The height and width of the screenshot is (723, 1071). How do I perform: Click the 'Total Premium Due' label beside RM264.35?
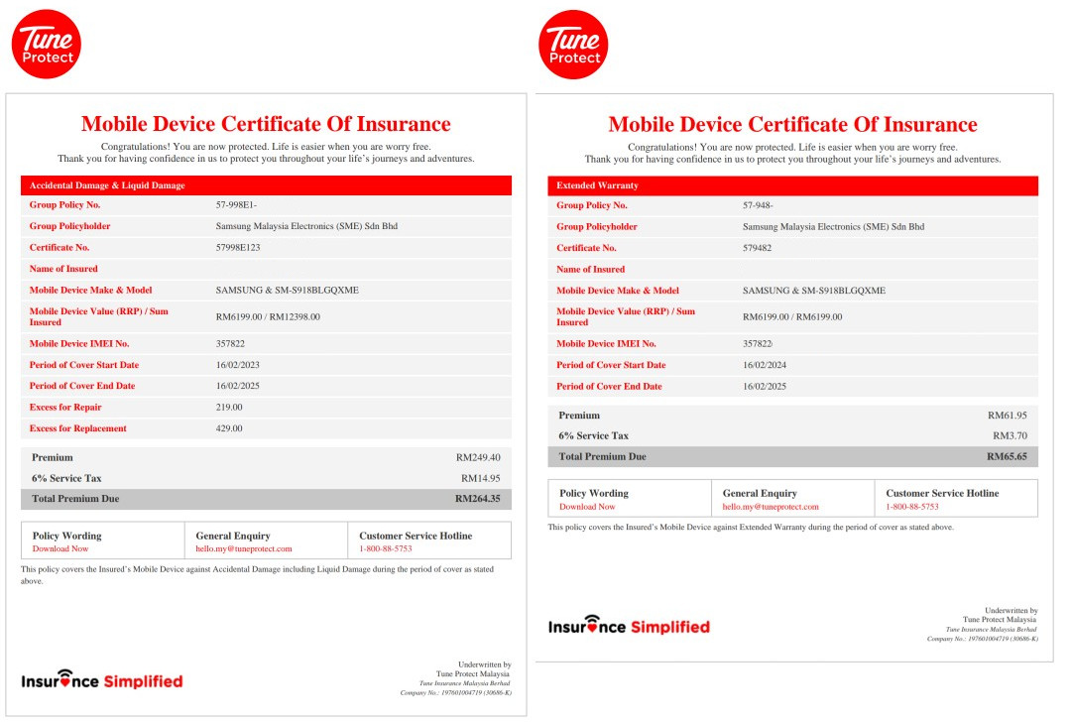pyautogui.click(x=75, y=499)
